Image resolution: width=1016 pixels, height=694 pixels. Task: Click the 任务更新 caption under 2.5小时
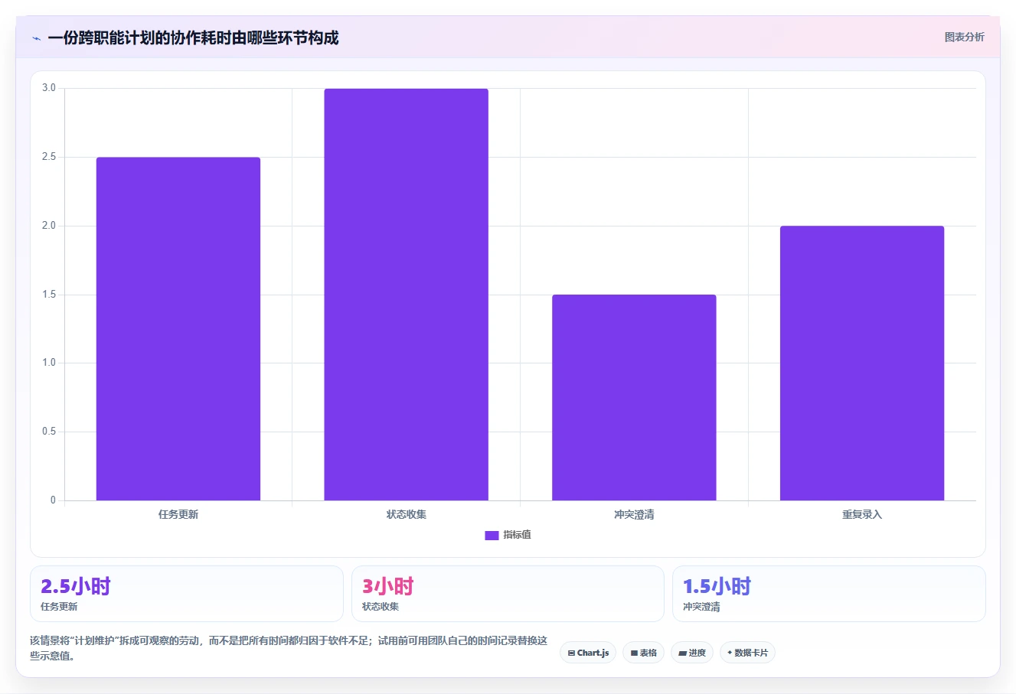[x=59, y=607]
